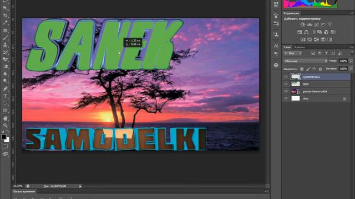Image resolution: width=355 pixels, height=199 pixels.
Task: Change screen mode from toolbar bottom
Action: (5, 154)
